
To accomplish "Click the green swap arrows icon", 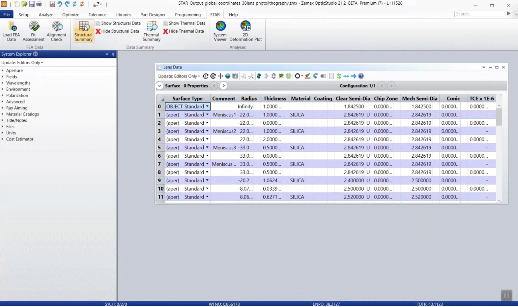I will (339, 76).
